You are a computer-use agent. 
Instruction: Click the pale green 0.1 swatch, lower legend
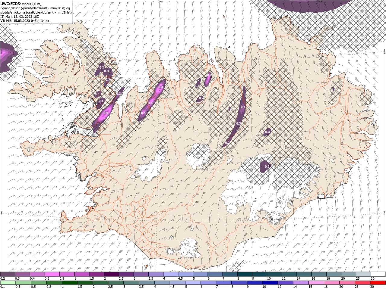click(x=8, y=283)
